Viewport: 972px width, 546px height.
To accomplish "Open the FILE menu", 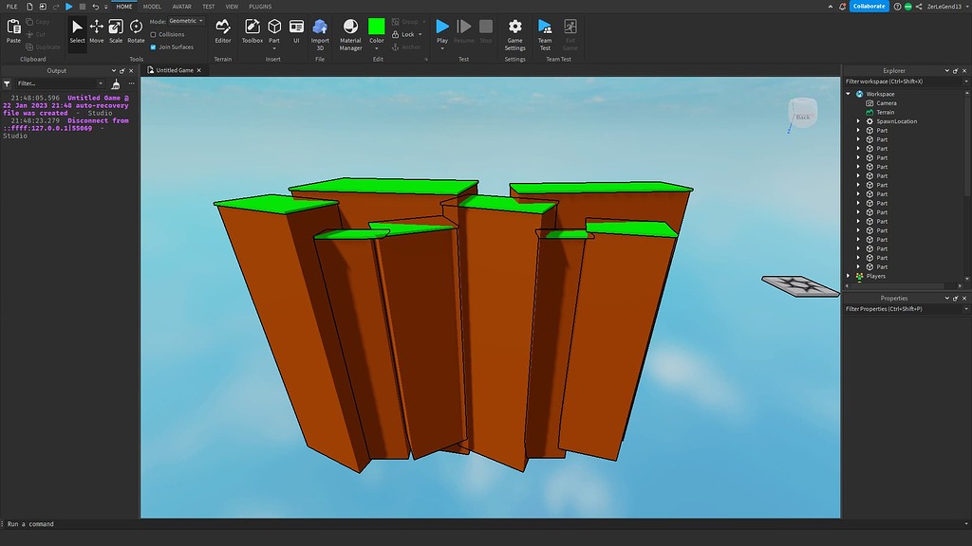I will pos(11,7).
